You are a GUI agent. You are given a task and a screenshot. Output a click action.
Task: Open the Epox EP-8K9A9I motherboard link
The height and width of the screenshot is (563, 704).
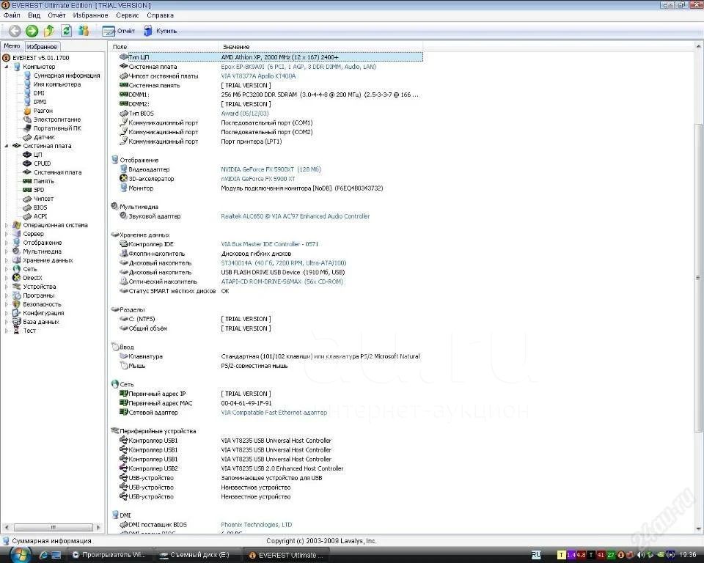pos(298,67)
